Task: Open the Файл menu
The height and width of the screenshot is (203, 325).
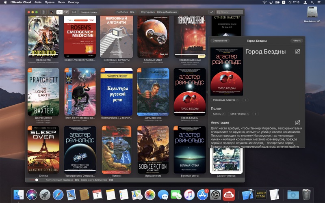Action: click(38, 2)
